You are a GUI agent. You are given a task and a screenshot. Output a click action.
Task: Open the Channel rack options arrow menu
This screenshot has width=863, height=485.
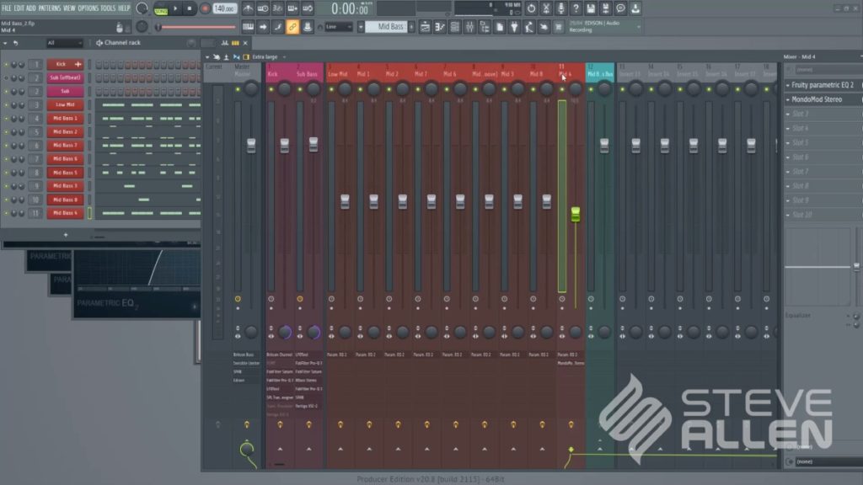[x=5, y=43]
